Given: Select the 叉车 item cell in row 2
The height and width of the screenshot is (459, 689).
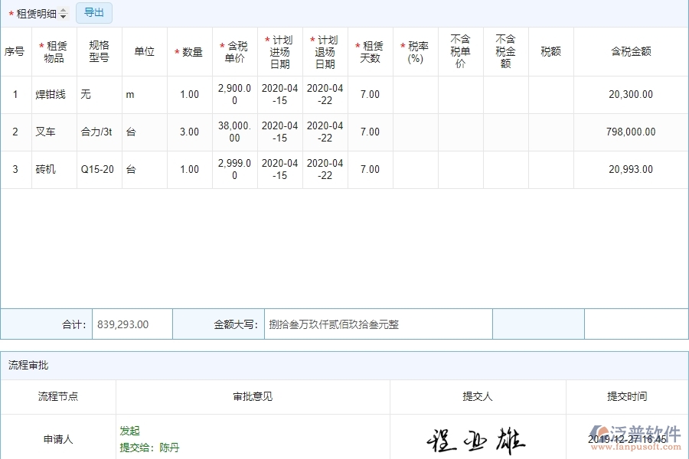Looking at the screenshot, I should coord(48,132).
